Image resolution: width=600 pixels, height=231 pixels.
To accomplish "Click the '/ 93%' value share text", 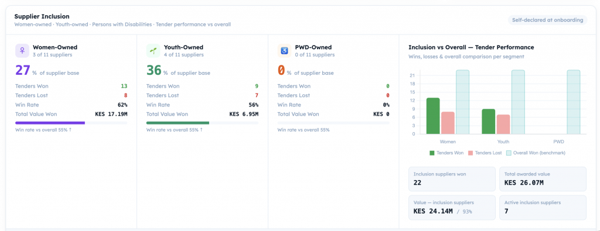I will click(464, 211).
